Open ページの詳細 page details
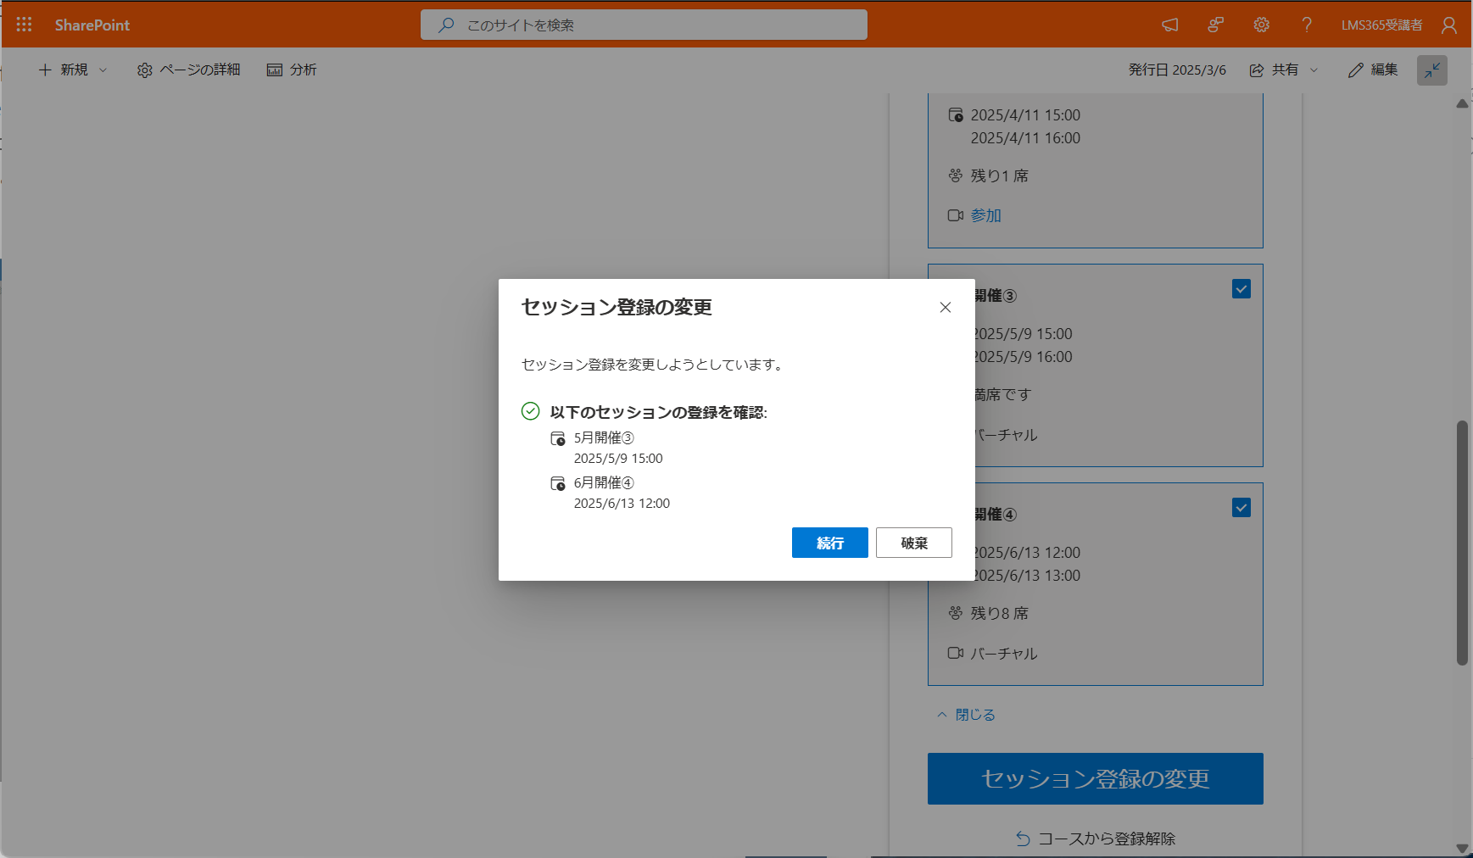Screen dimensions: 1473x858 coord(188,70)
